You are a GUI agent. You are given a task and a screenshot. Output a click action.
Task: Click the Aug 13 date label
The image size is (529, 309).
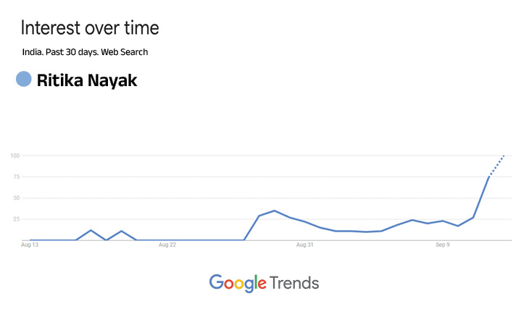point(30,245)
